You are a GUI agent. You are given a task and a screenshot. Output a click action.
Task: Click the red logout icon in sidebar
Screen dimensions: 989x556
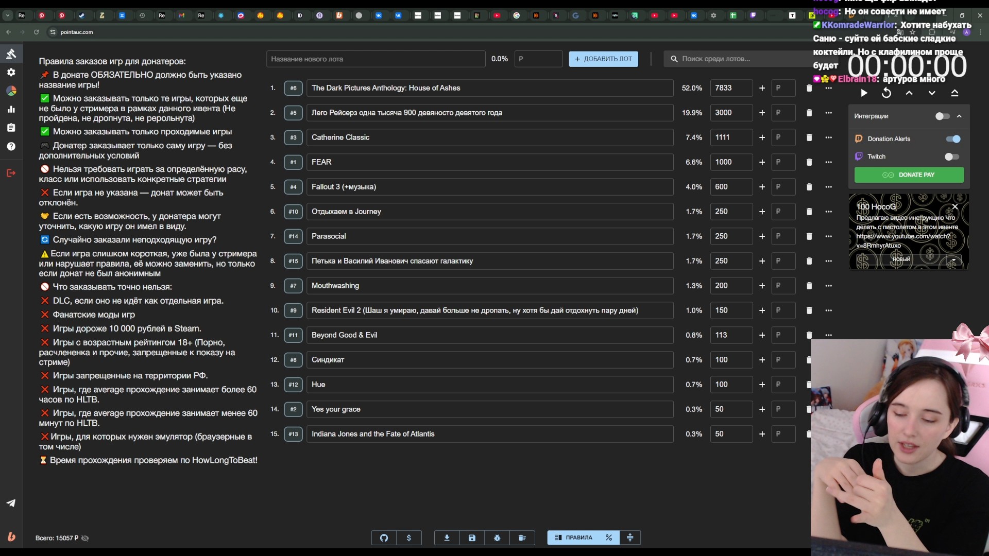click(x=11, y=173)
